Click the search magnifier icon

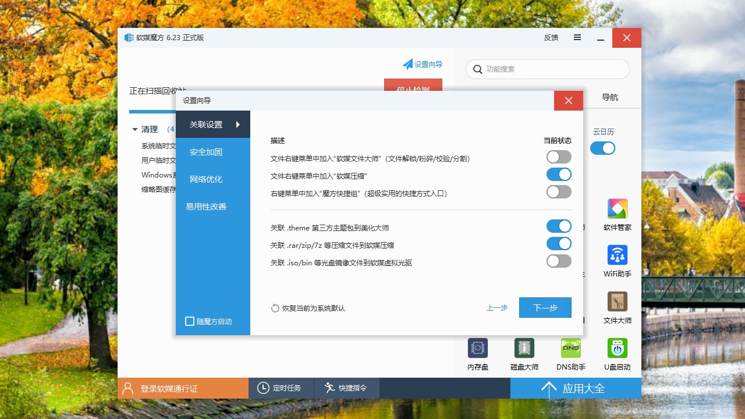coord(478,69)
